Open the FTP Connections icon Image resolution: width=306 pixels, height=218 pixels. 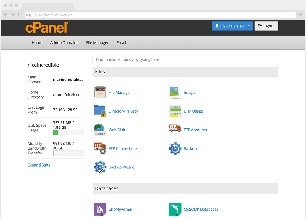(100, 148)
